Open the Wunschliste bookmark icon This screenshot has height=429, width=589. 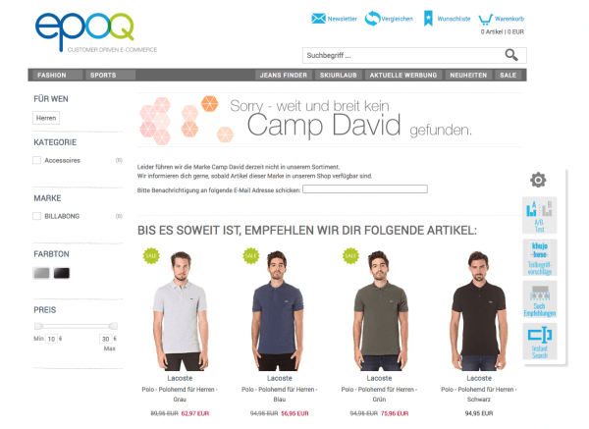[x=428, y=19]
